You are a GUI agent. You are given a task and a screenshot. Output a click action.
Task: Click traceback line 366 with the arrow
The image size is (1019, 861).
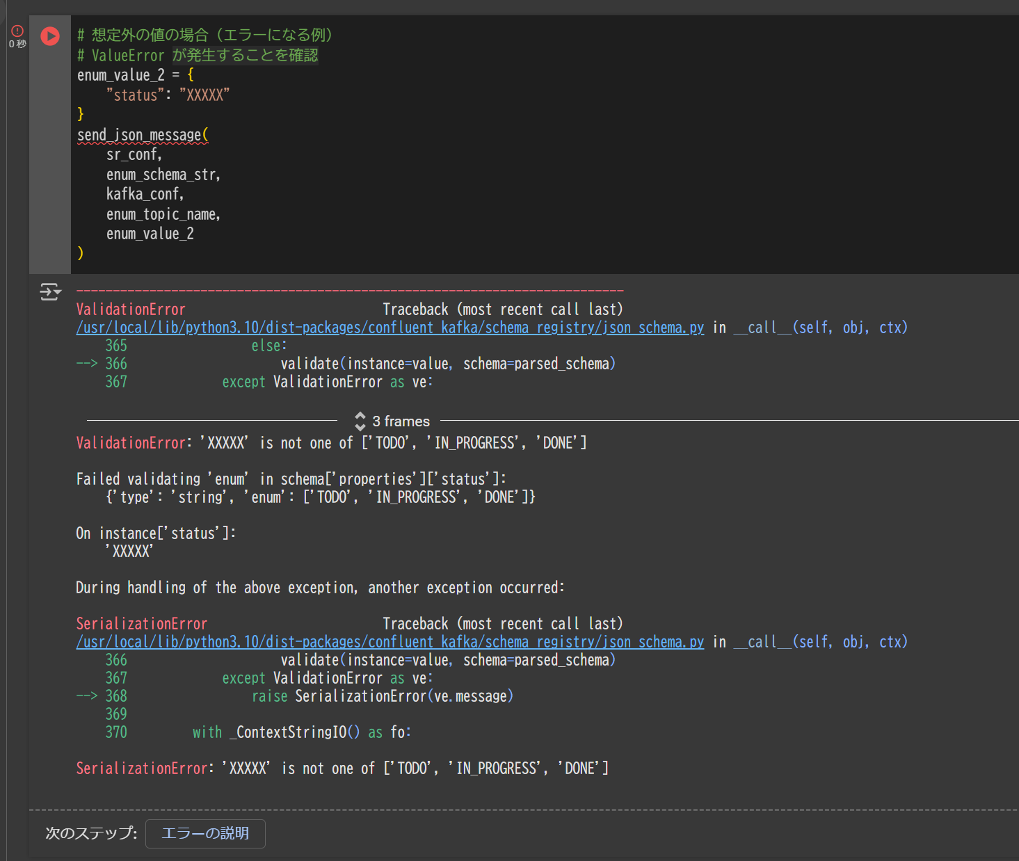tap(346, 364)
